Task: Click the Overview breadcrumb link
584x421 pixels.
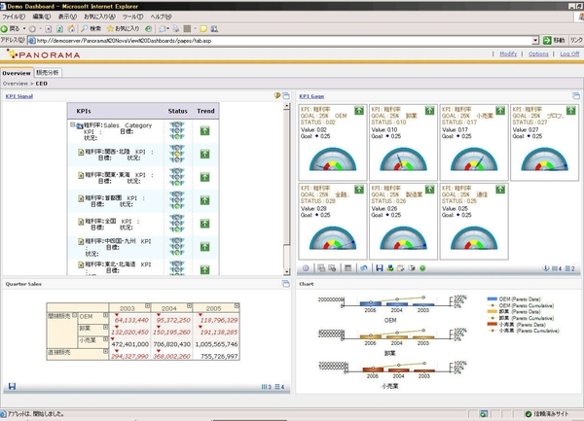Action: 16,84
